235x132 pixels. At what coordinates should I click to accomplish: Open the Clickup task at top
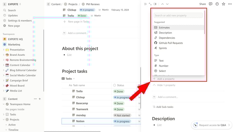coord(72,10)
